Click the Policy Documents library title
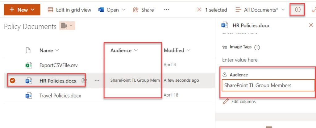Viewport: 316px width, 128px height. coord(30,27)
